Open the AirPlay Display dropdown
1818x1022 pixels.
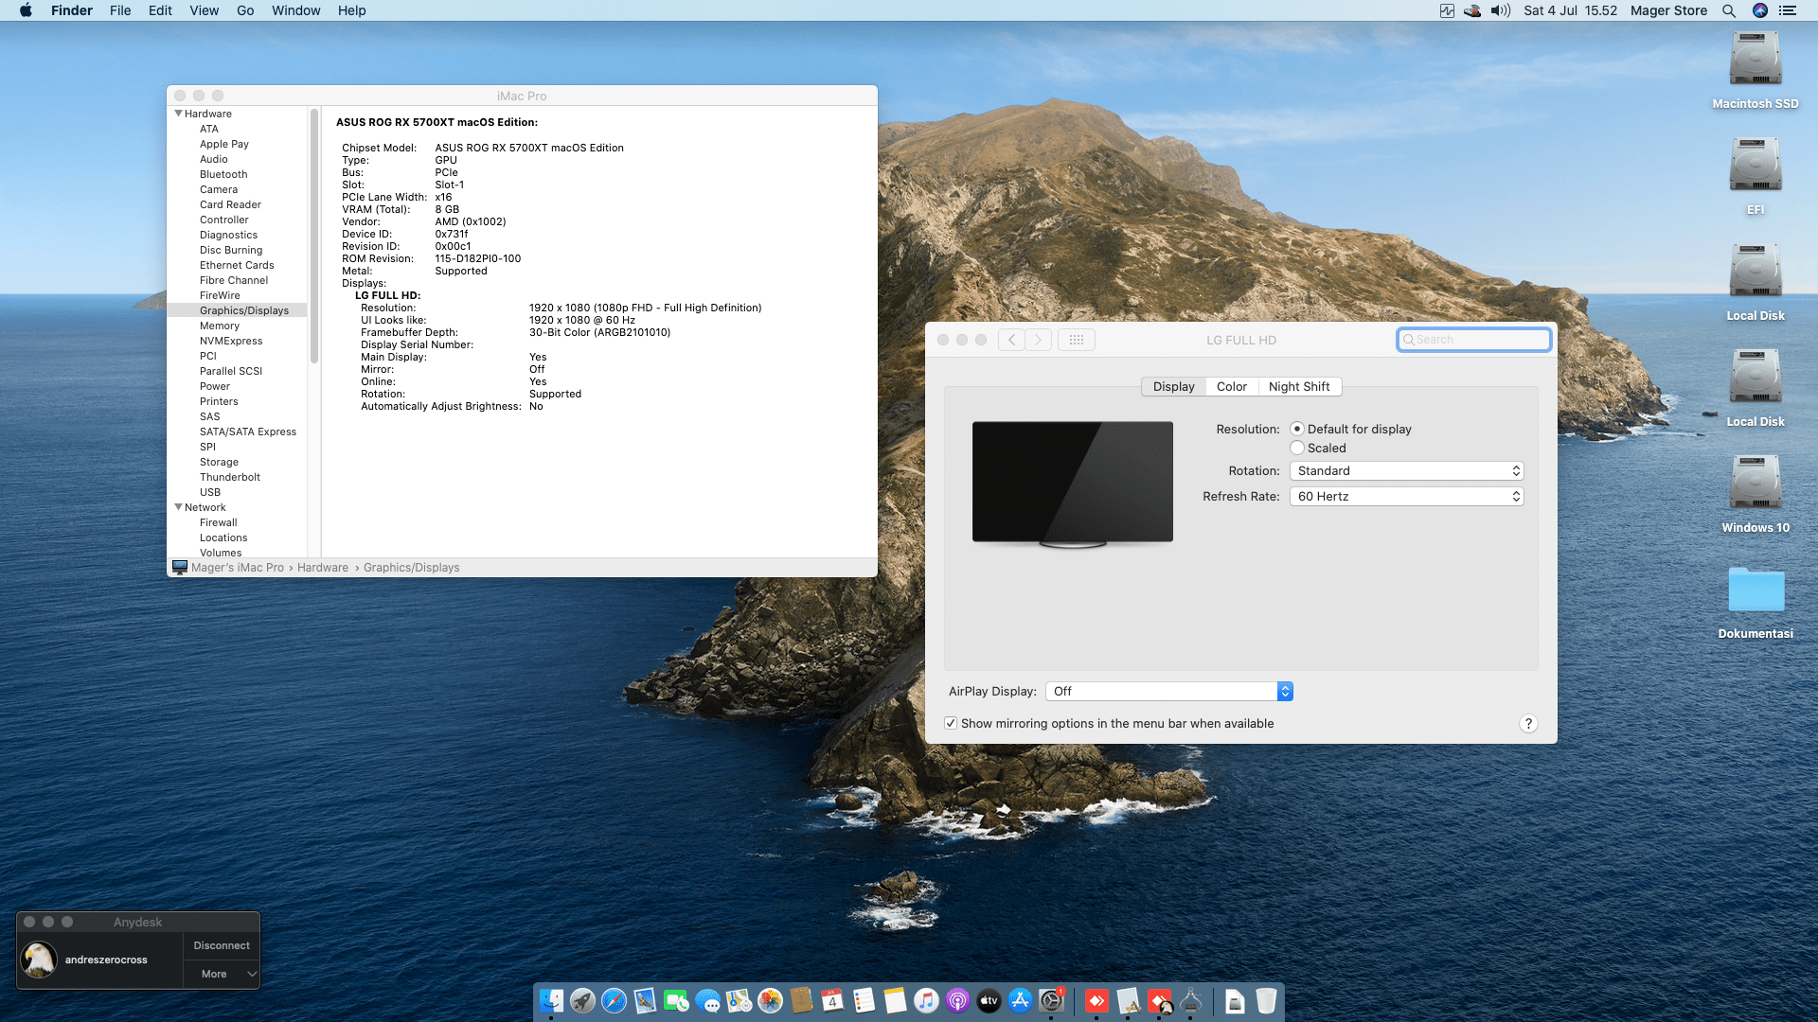1168,691
